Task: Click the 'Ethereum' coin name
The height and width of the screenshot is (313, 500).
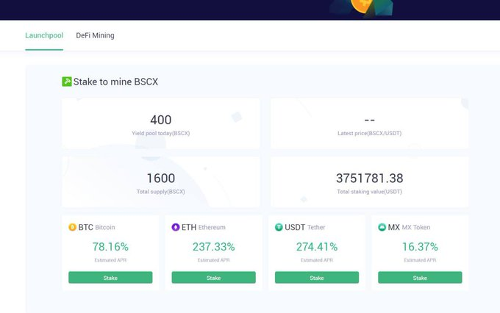Action: pyautogui.click(x=212, y=227)
